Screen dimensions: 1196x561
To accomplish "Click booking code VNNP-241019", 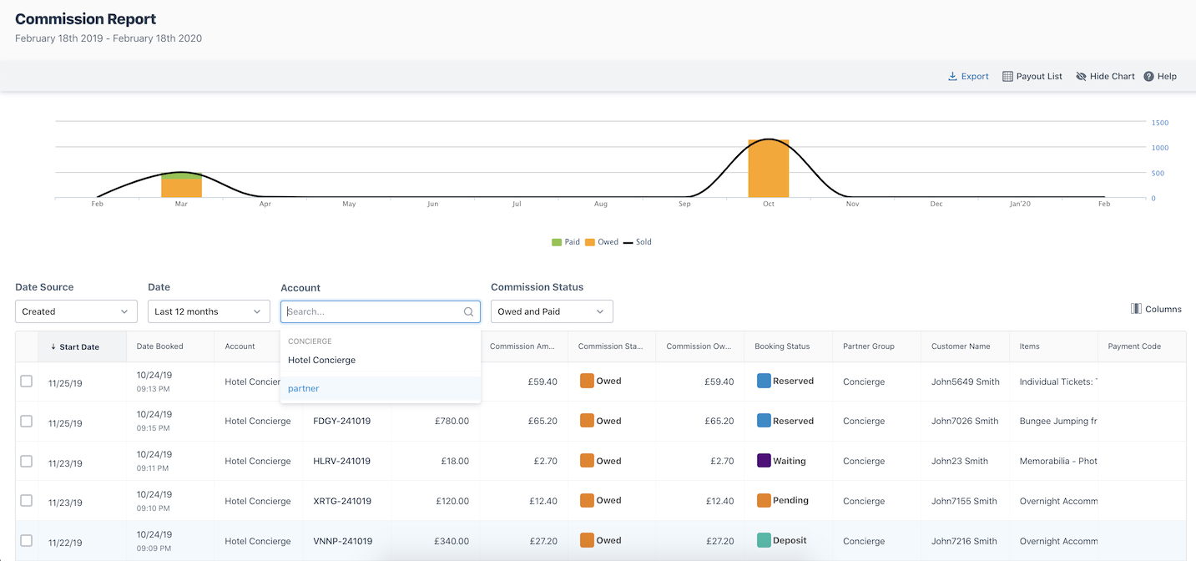I will 343,542.
